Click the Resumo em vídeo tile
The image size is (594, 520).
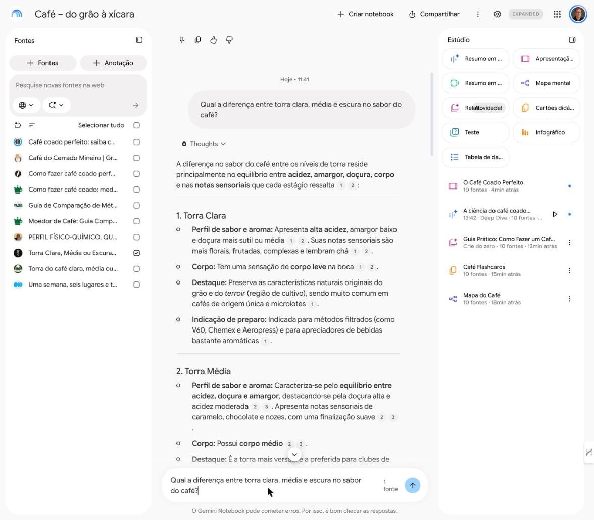click(x=475, y=83)
